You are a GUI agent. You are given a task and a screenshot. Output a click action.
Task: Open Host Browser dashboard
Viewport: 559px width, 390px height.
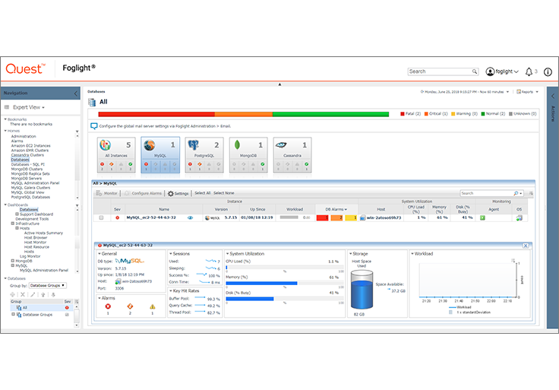36,238
